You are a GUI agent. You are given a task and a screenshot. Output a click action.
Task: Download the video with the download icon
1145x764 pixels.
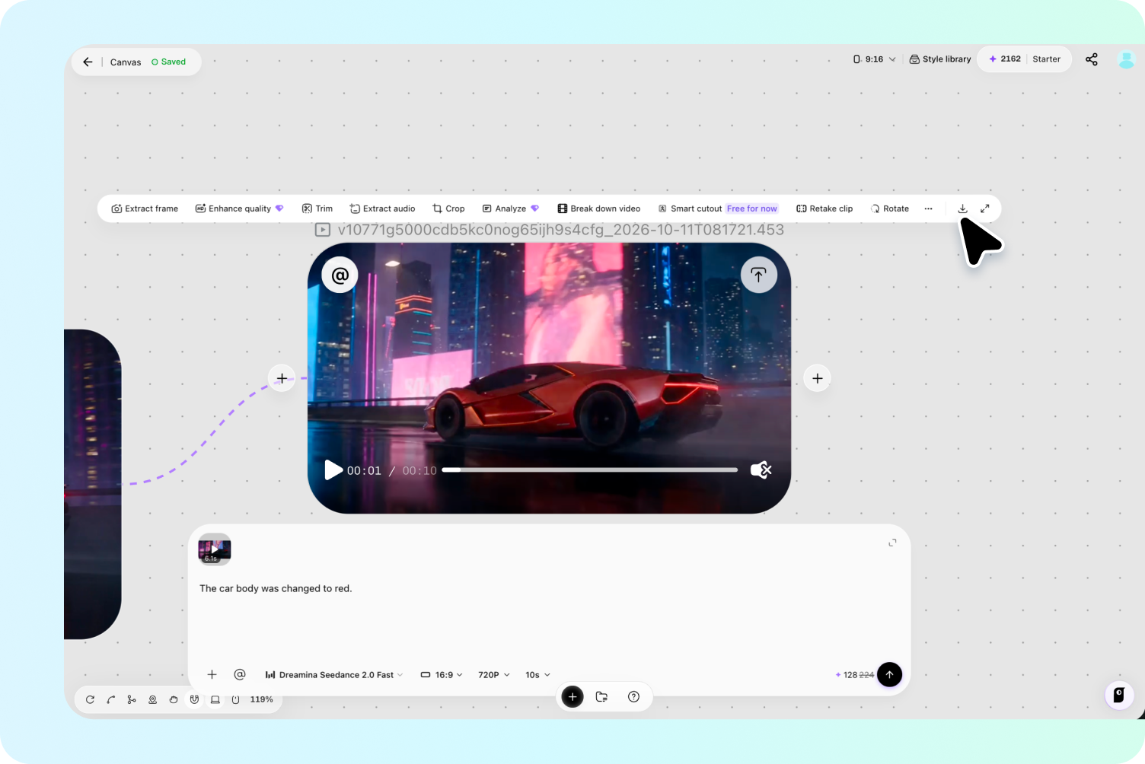click(x=962, y=209)
